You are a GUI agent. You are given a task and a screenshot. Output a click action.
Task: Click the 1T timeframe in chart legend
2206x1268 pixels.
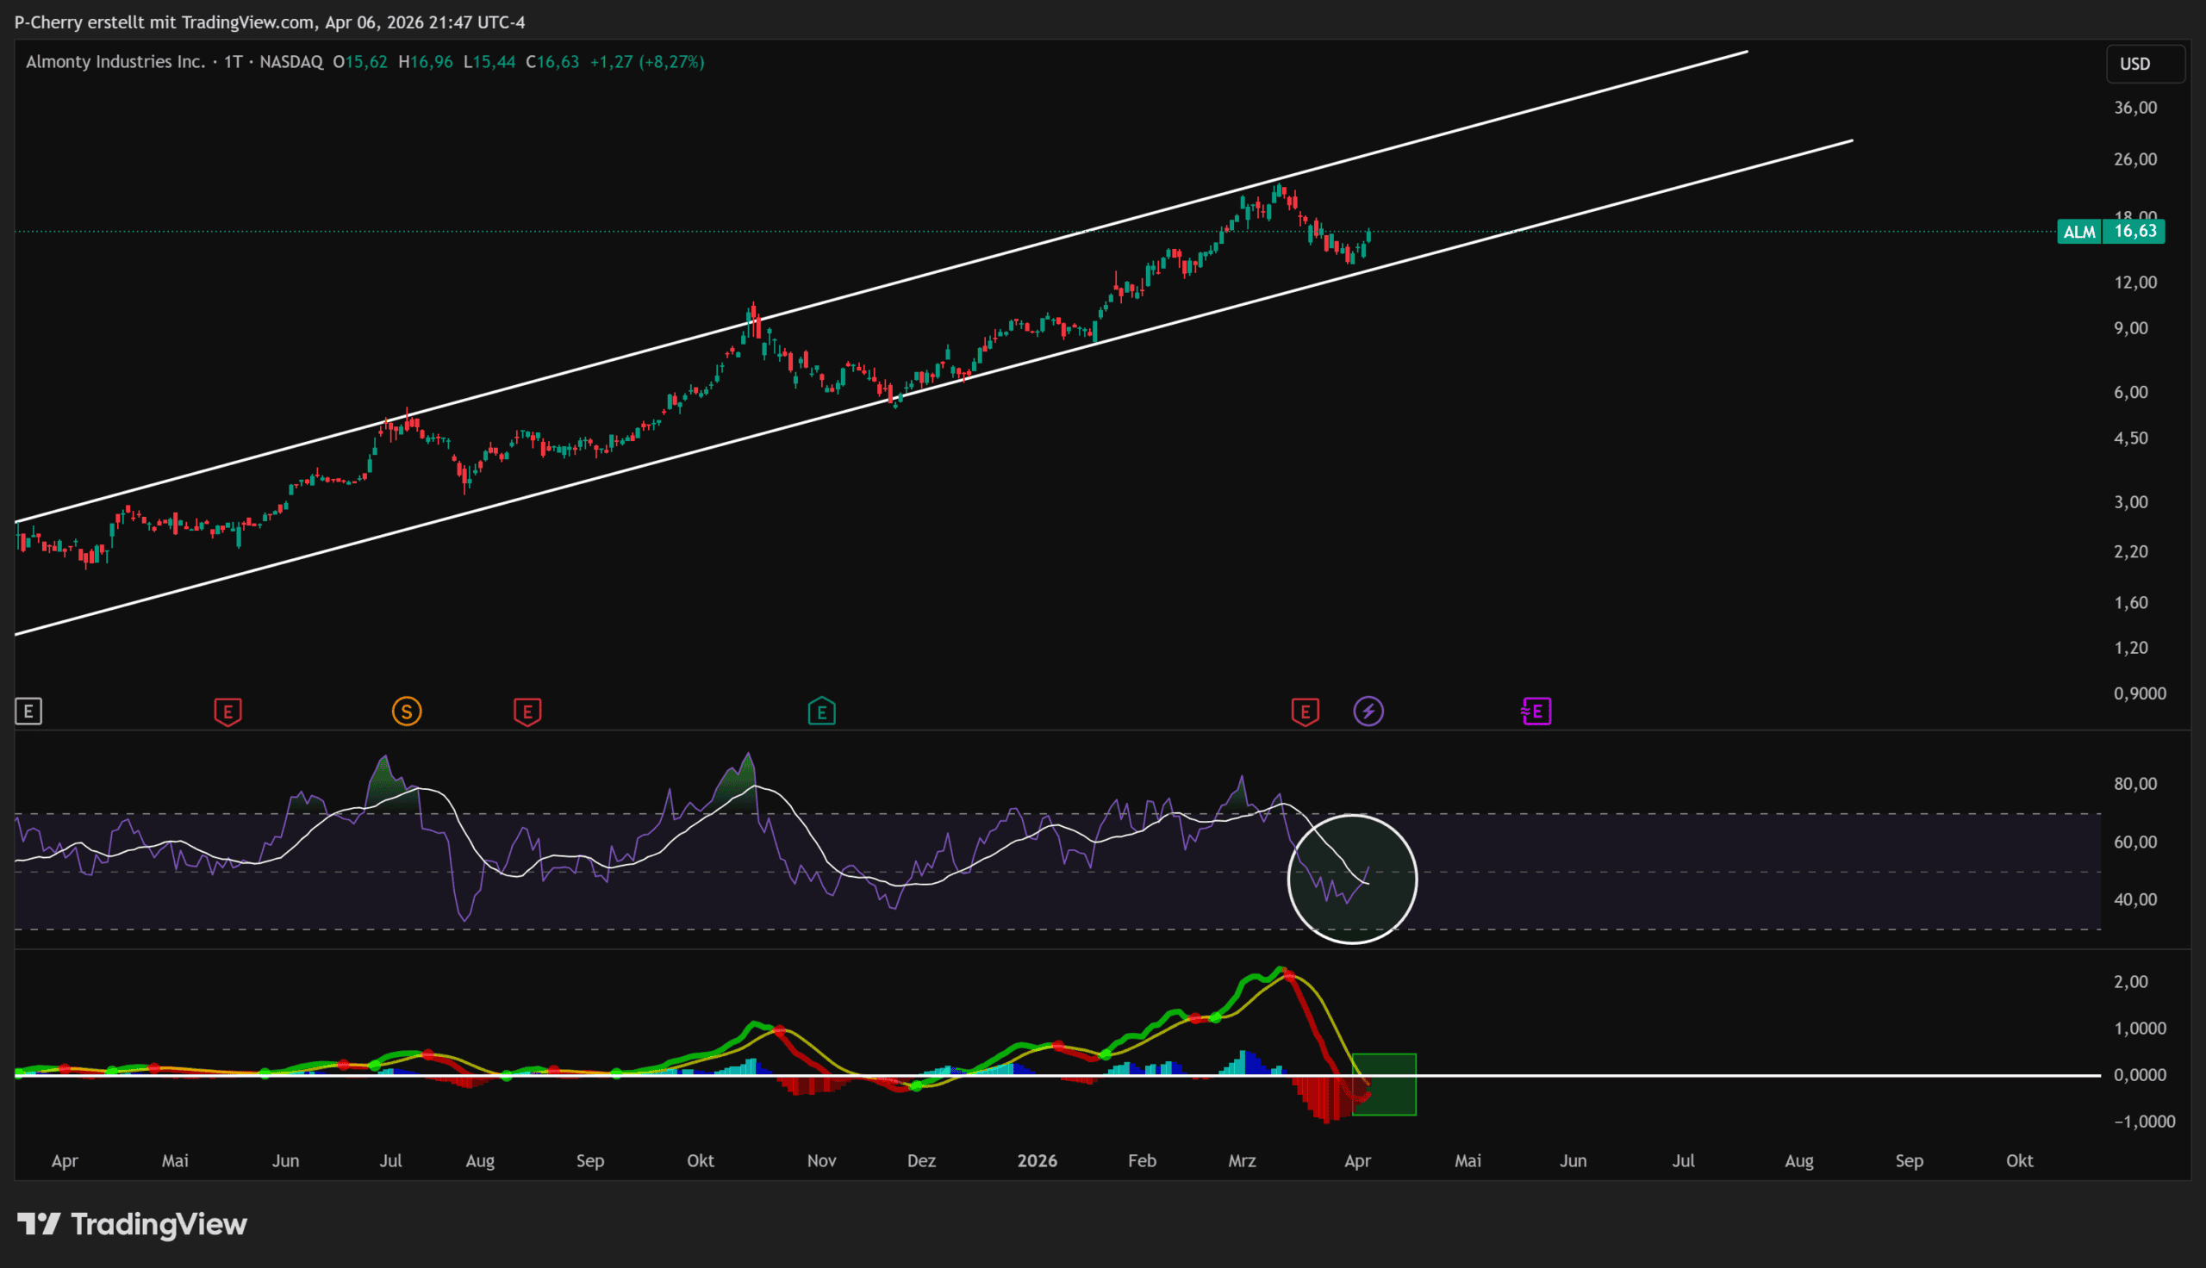tap(233, 62)
